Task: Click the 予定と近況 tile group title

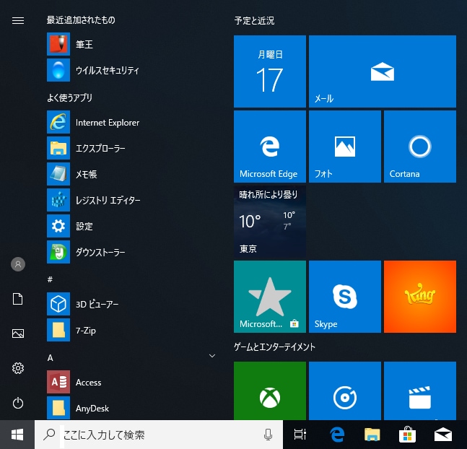Action: click(254, 20)
